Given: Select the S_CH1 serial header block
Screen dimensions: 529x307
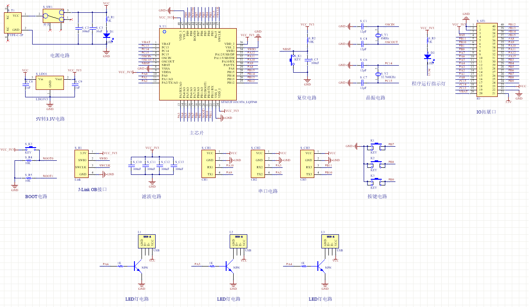Looking at the screenshot, I should click(209, 163).
